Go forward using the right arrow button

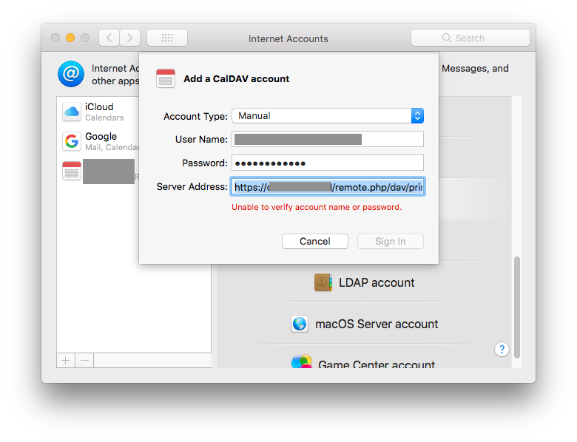[129, 38]
